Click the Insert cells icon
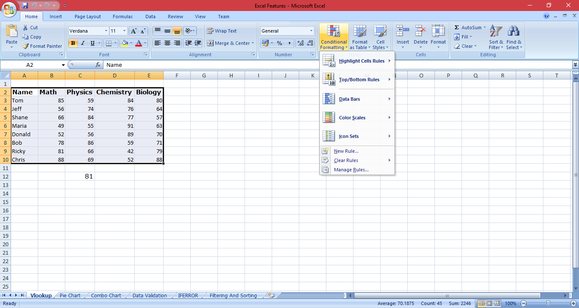579x308 pixels. (x=403, y=31)
